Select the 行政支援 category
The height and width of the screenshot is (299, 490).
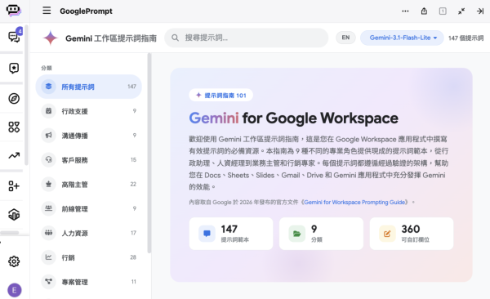pos(89,111)
